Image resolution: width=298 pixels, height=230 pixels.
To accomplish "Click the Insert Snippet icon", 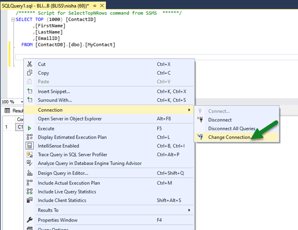I will [x=30, y=92].
